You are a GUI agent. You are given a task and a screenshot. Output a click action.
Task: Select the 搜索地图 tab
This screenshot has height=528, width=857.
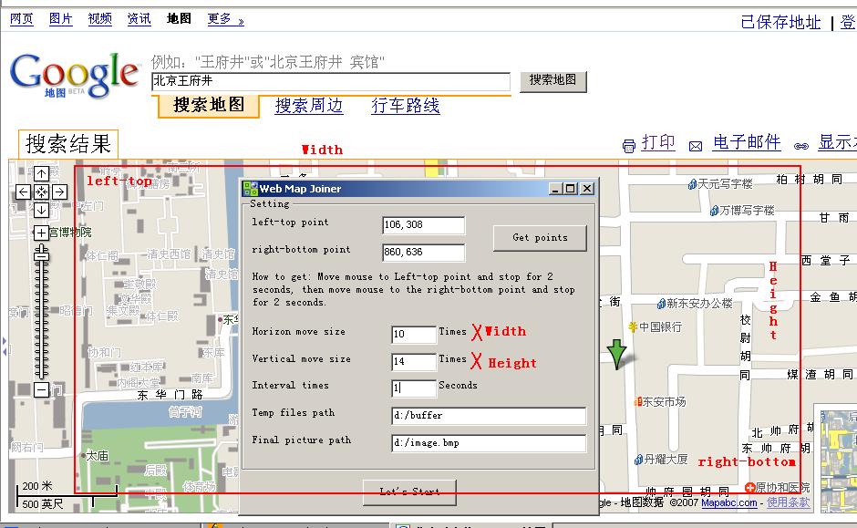pyautogui.click(x=209, y=105)
